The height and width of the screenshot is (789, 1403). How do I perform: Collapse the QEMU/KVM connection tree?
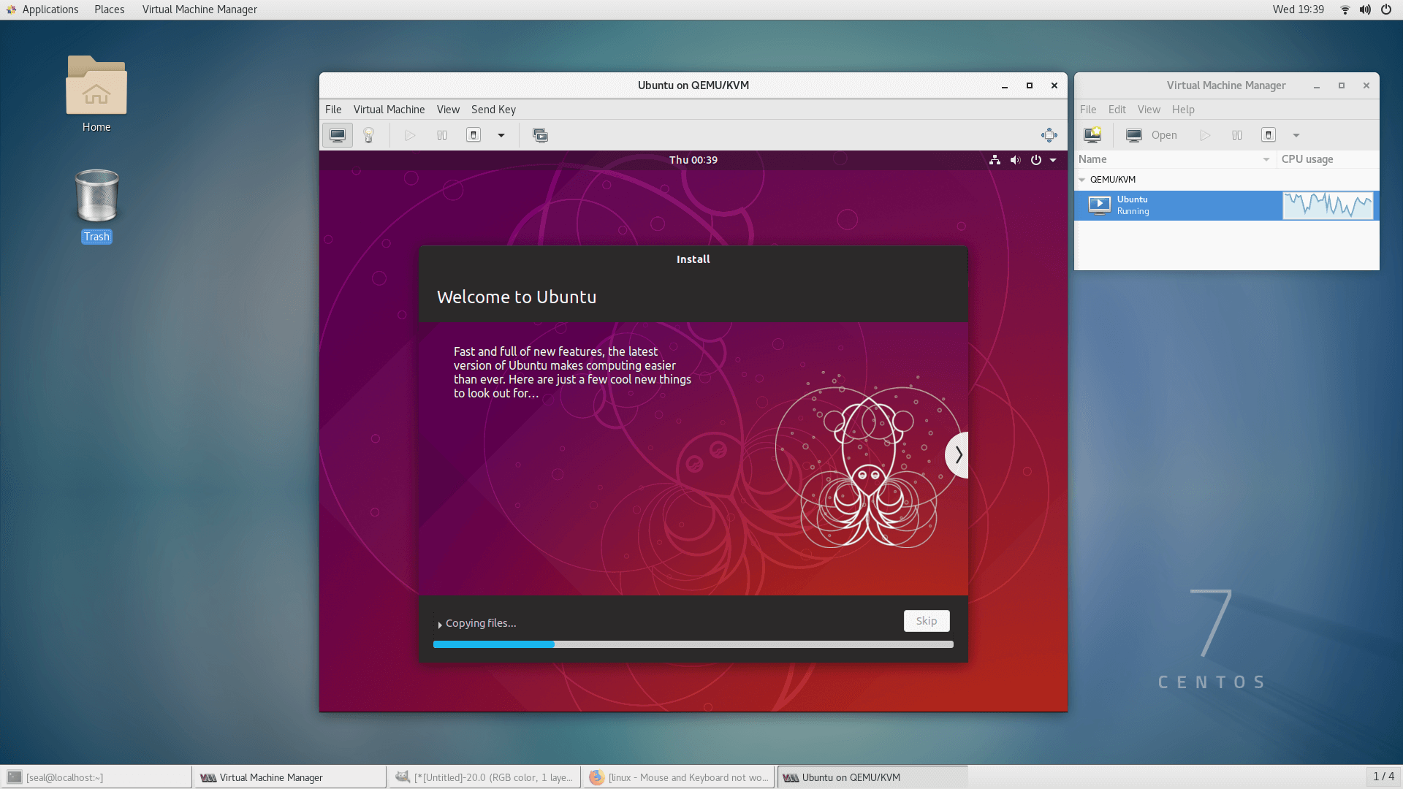1082,180
